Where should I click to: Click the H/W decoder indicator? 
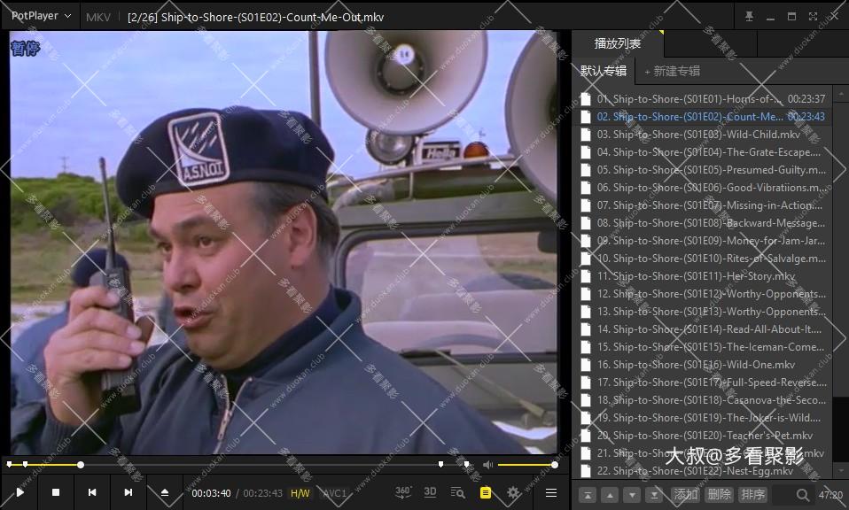[300, 493]
